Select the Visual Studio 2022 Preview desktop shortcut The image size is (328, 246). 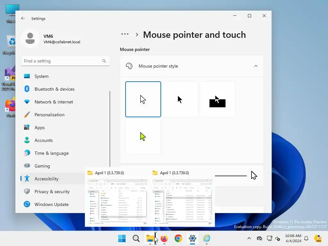8,79
